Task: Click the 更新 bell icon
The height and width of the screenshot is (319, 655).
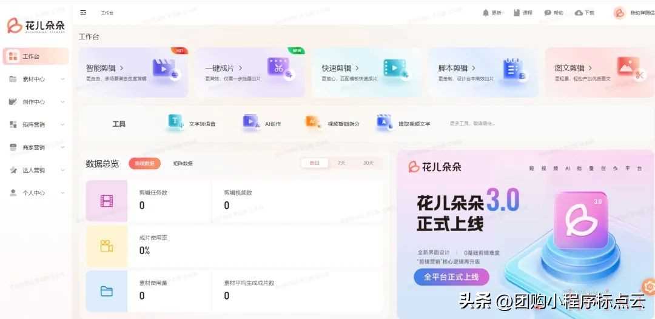Action: [485, 13]
